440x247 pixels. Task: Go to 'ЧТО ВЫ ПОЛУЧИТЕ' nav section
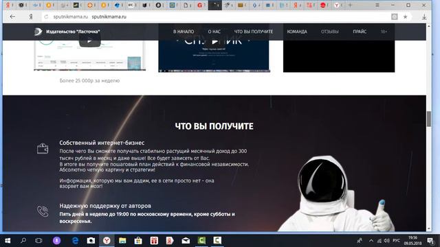pyautogui.click(x=254, y=32)
